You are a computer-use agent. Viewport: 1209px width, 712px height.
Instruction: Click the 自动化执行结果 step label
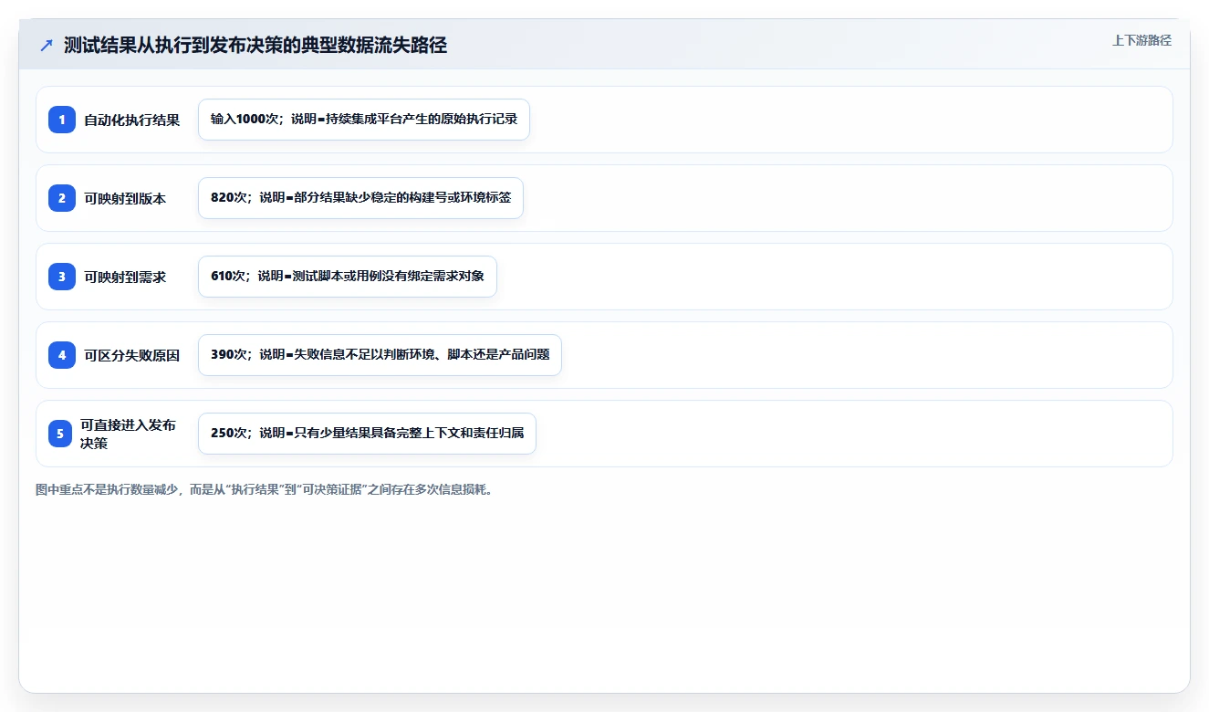[x=132, y=120]
